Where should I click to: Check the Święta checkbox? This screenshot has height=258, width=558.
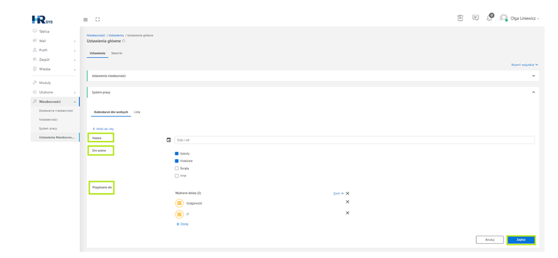(x=177, y=168)
